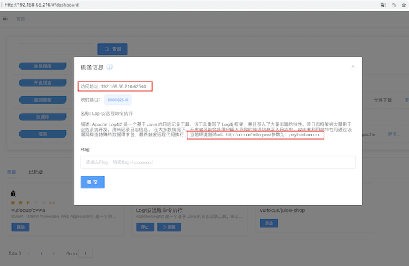
Task: Click the 查询 search button
Action: [113, 49]
